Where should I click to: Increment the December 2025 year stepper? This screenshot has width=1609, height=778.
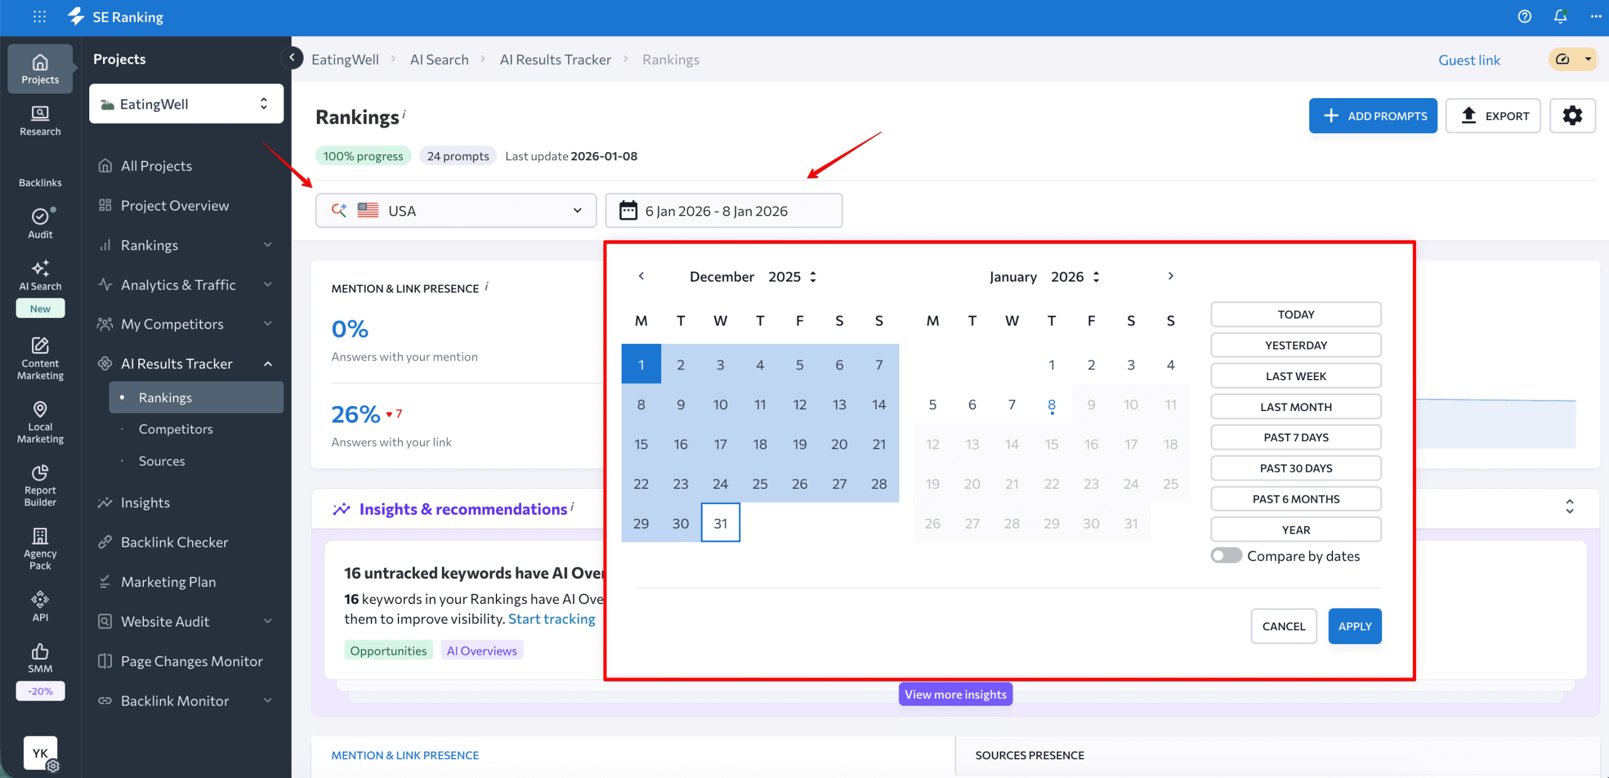click(x=813, y=272)
